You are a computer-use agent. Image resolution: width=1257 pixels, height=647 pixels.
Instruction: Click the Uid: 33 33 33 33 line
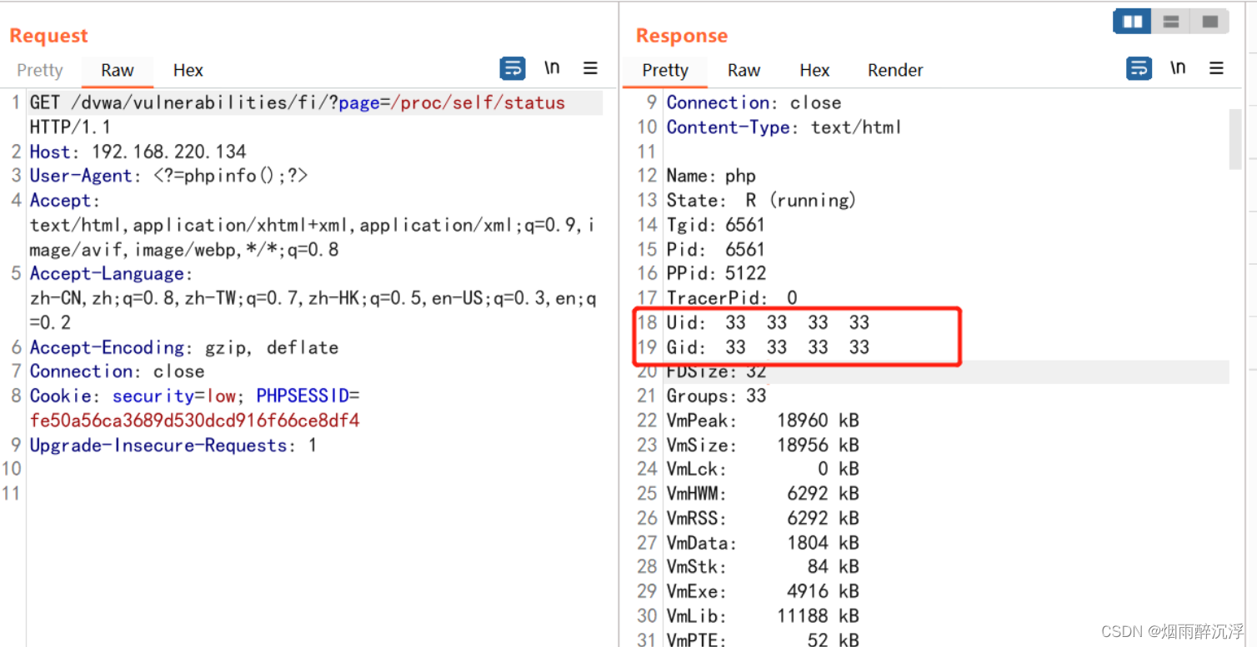[x=768, y=322]
